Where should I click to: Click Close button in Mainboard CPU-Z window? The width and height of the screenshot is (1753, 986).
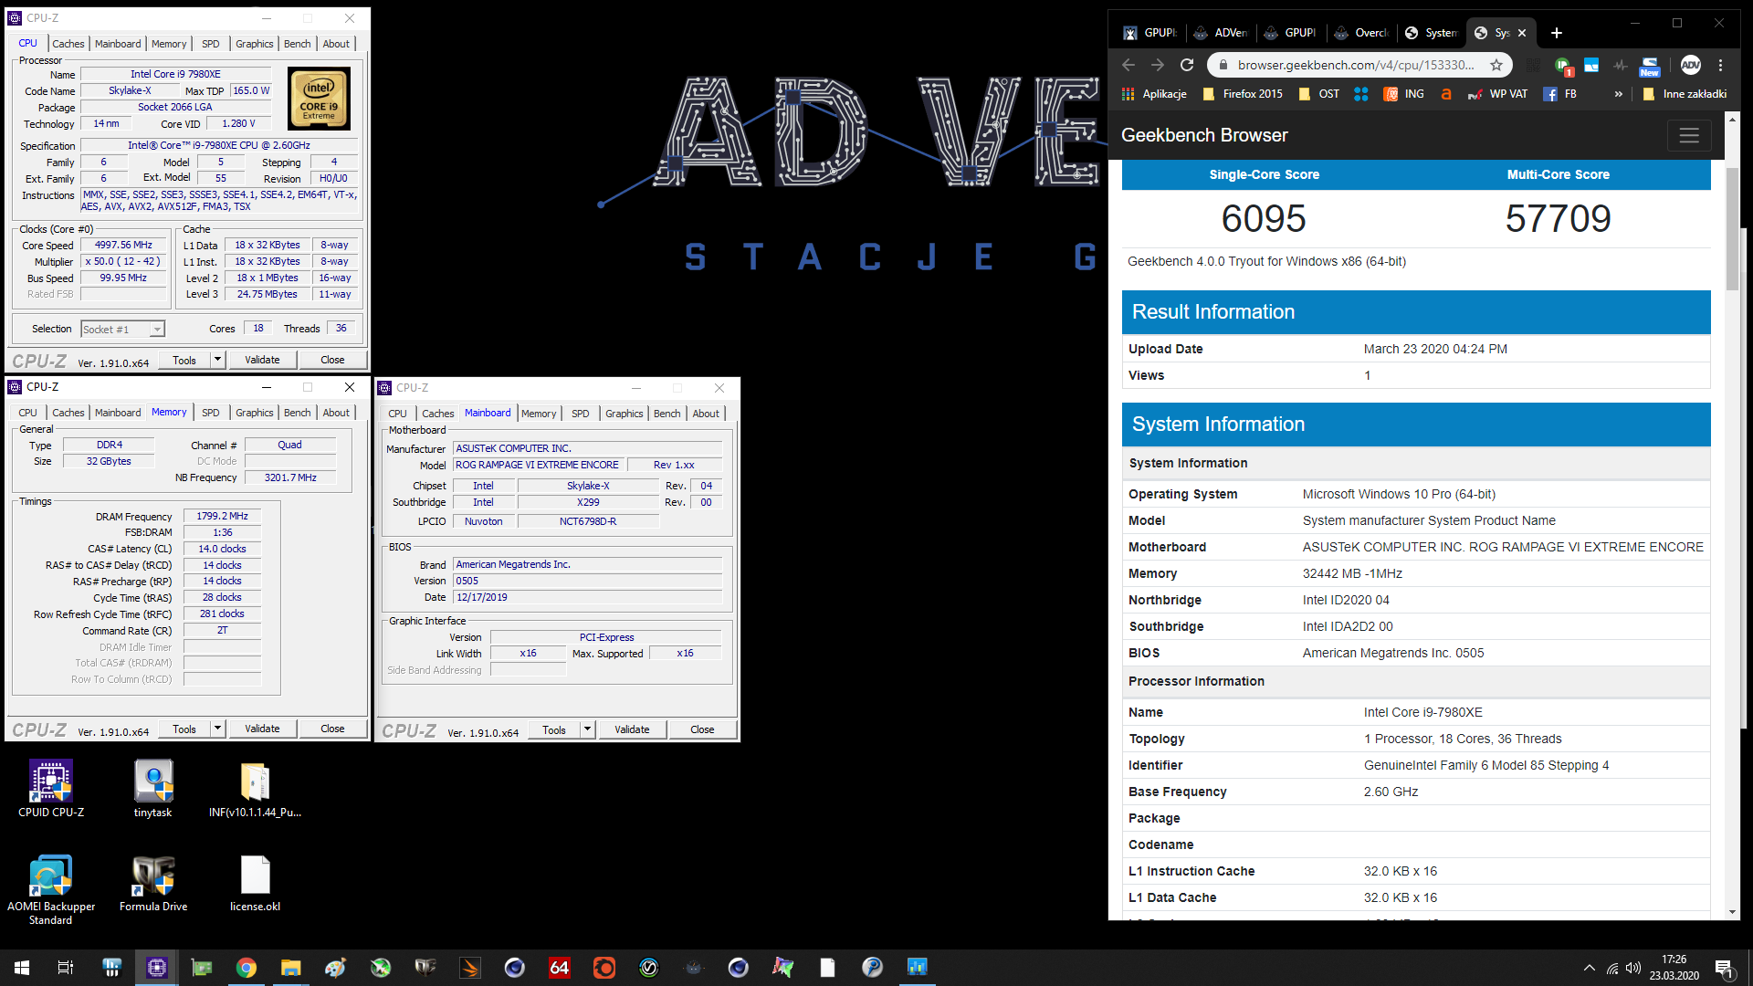[702, 729]
